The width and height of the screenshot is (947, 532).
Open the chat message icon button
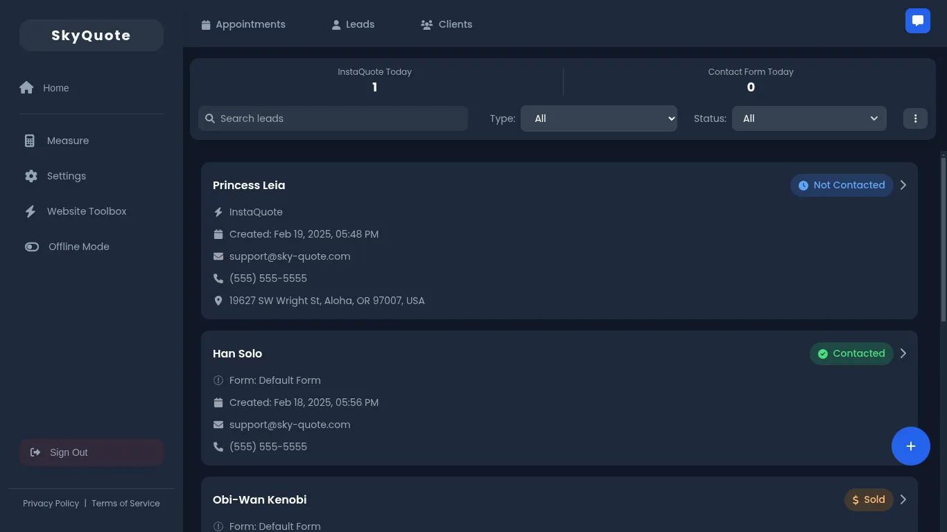coord(918,21)
